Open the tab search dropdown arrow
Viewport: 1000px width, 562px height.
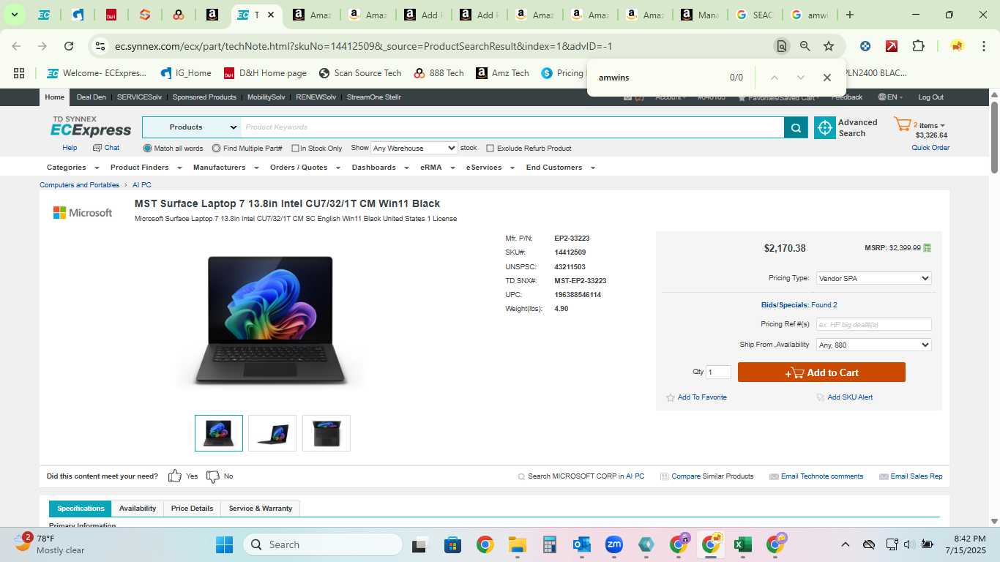click(x=14, y=15)
